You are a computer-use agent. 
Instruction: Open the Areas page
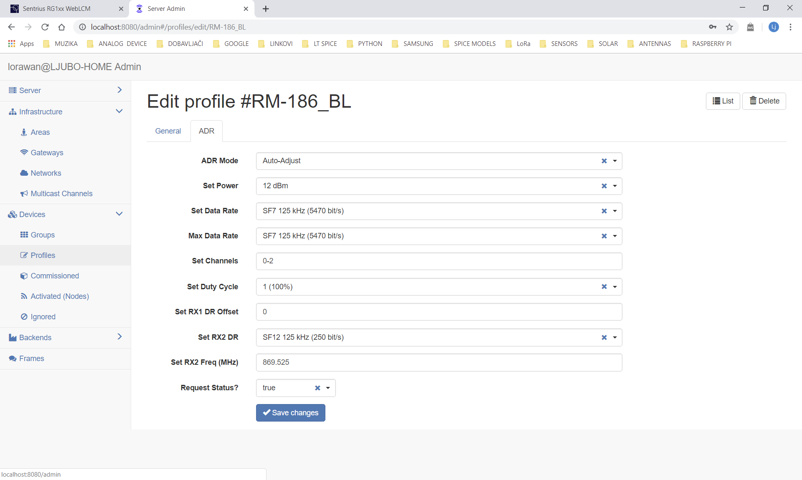tap(40, 132)
